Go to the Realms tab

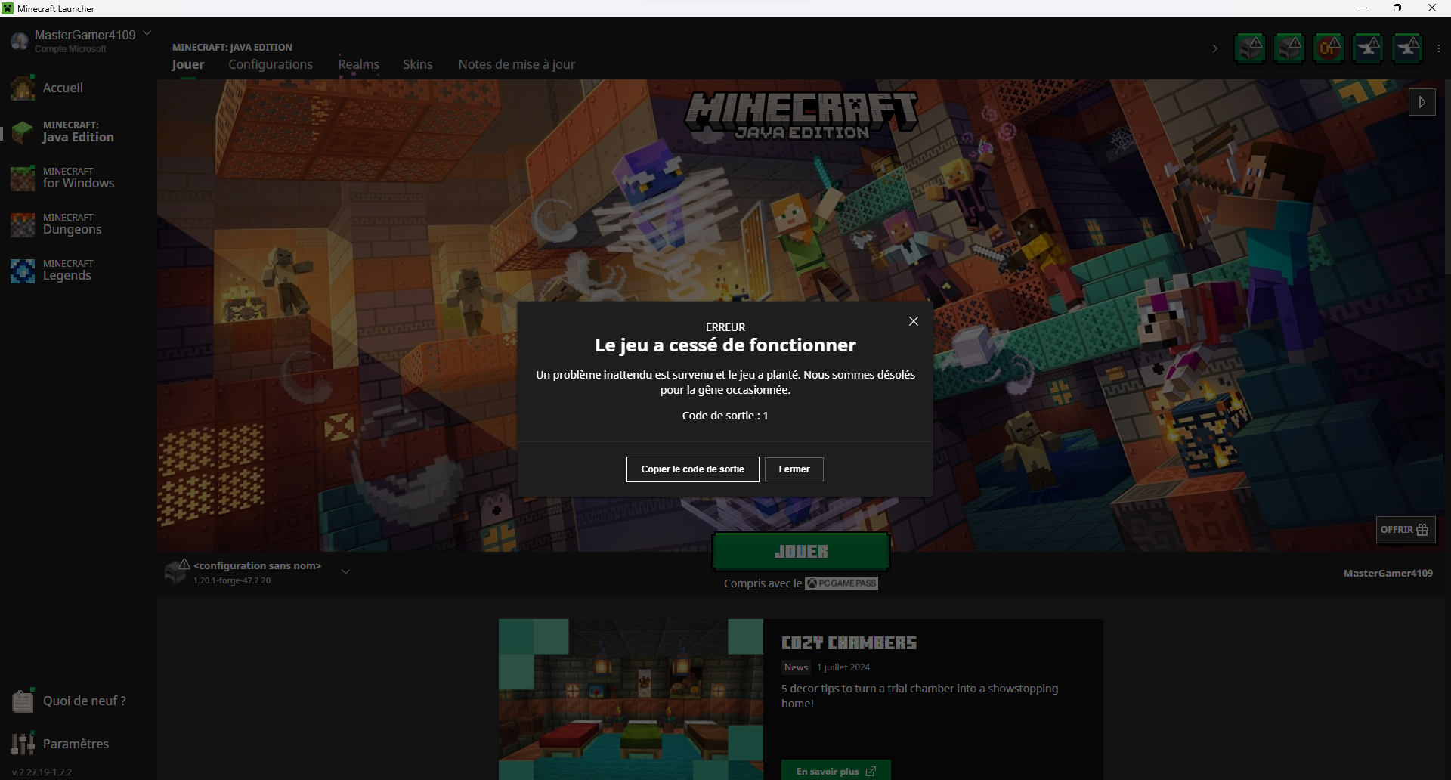coord(359,65)
